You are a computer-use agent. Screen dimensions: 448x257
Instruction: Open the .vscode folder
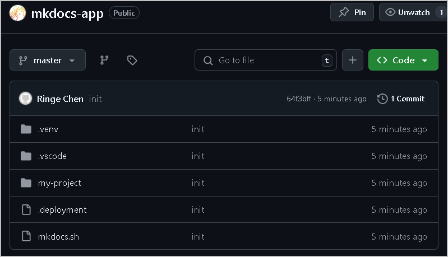(52, 156)
